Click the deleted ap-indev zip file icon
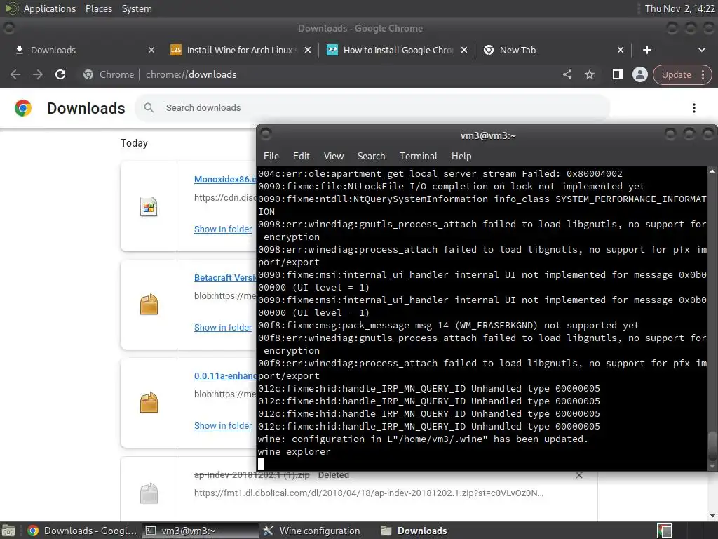 149,493
